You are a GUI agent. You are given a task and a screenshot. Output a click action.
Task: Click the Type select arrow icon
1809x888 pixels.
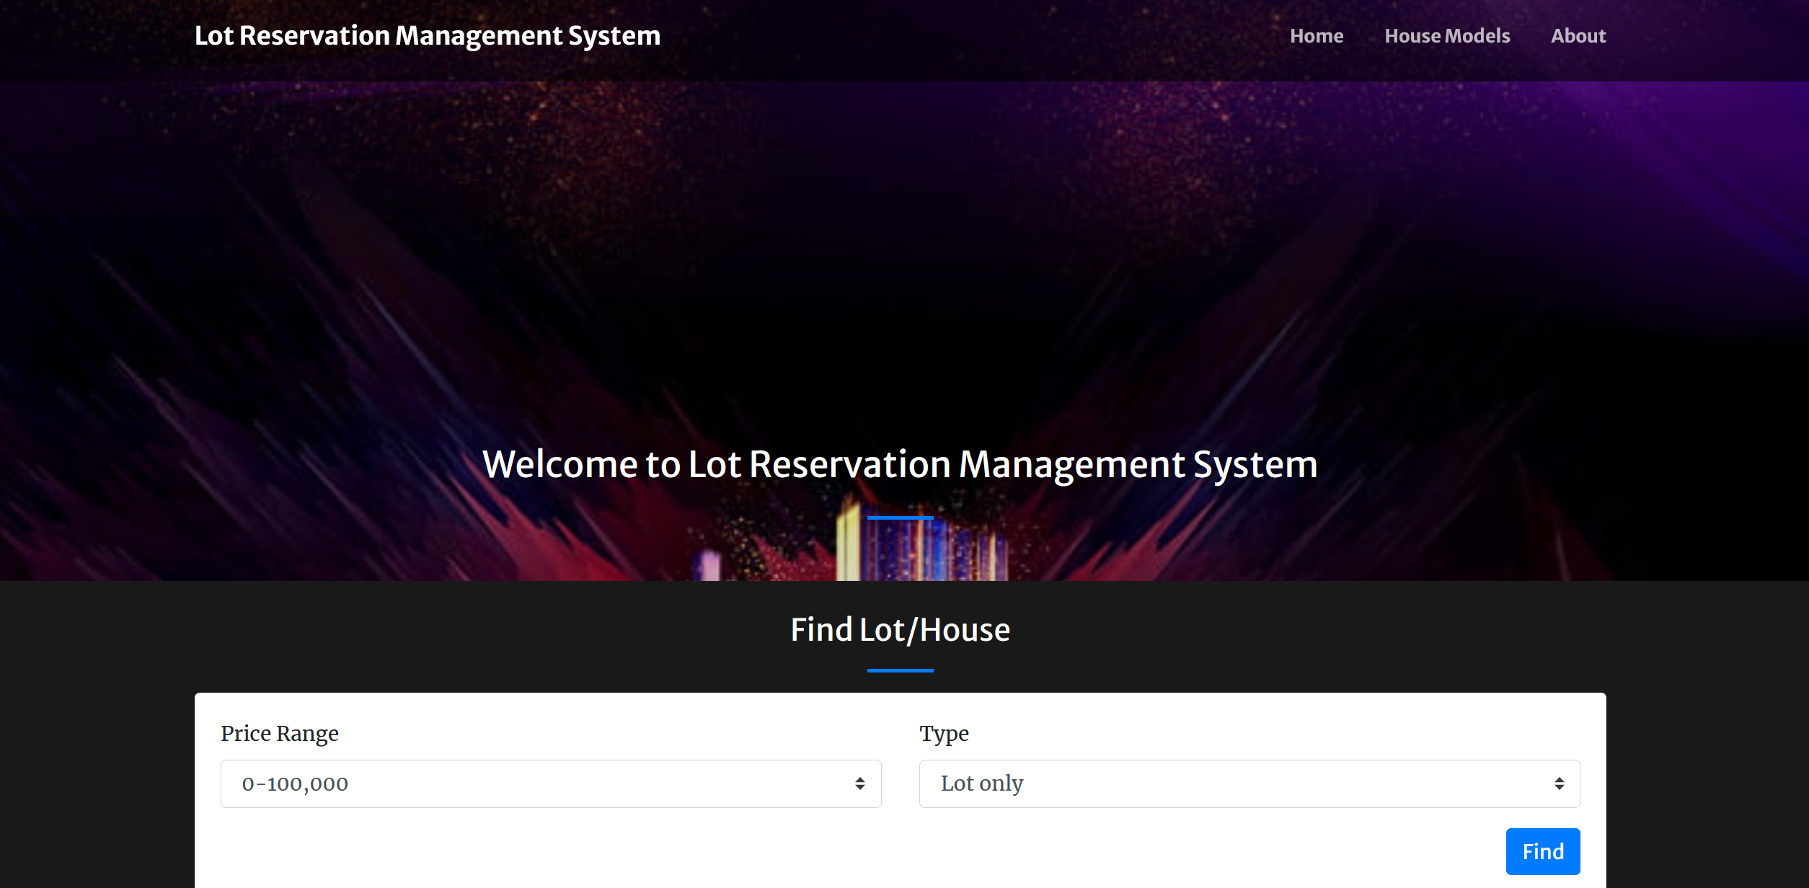(x=1559, y=783)
